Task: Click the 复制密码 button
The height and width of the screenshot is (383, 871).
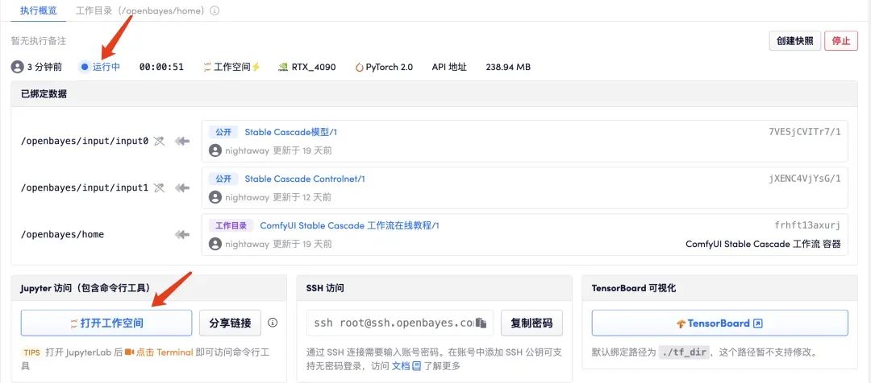Action: click(x=531, y=323)
